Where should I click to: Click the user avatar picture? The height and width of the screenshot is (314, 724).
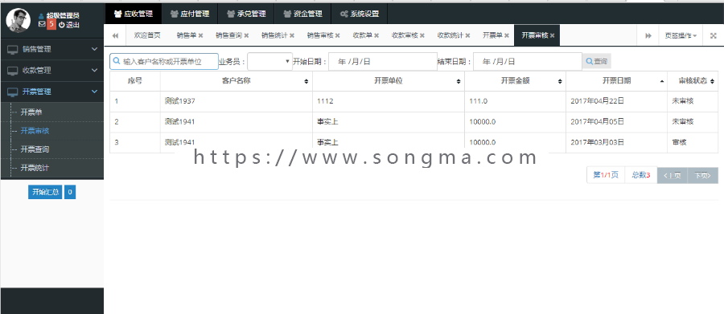click(18, 20)
